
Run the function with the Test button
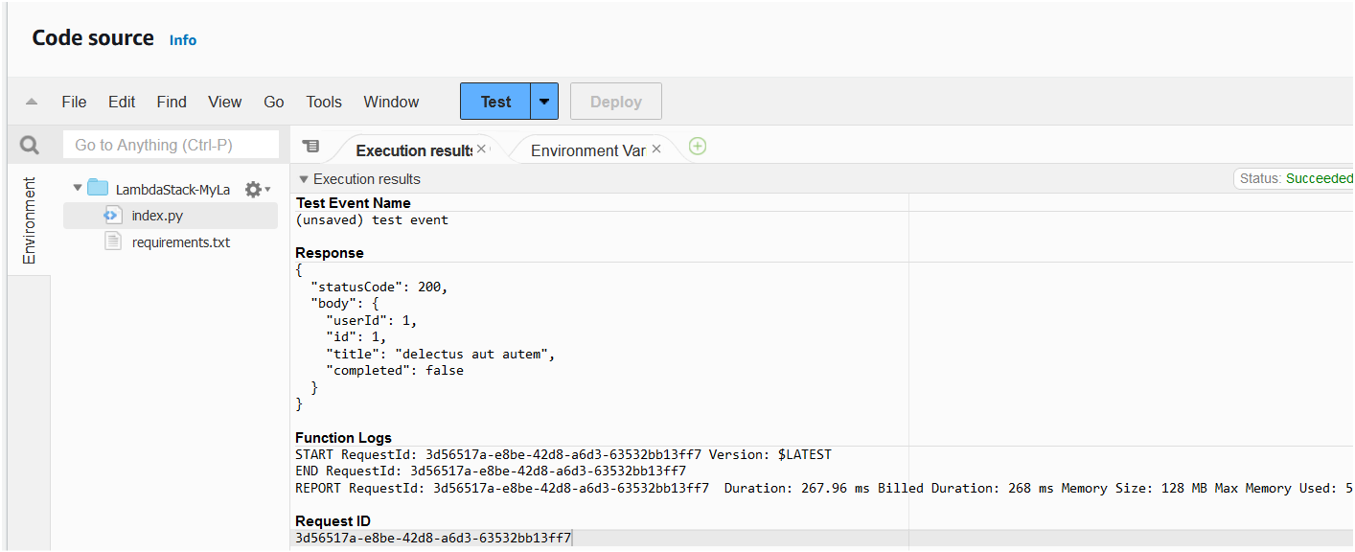click(494, 101)
